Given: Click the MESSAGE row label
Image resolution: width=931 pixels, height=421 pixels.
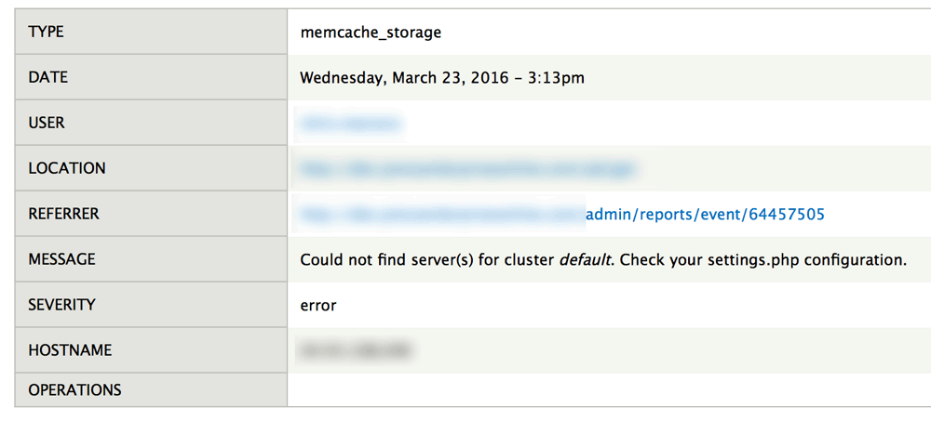Looking at the screenshot, I should (x=61, y=259).
